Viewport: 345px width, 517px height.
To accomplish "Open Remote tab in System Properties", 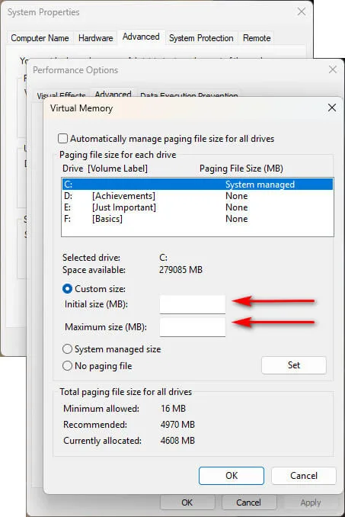I will 257,38.
